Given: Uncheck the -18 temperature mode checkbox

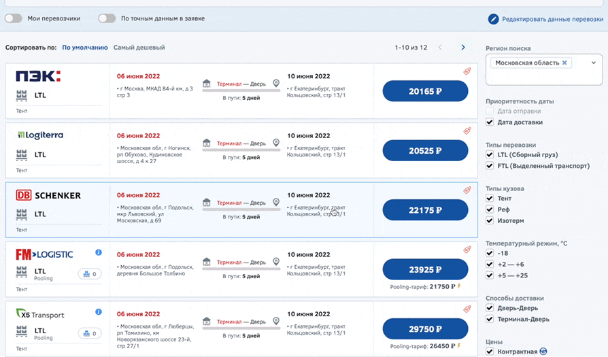Looking at the screenshot, I should [490, 254].
